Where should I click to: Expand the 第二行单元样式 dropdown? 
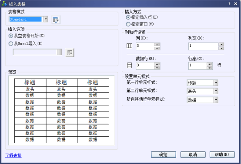tap(216, 91)
